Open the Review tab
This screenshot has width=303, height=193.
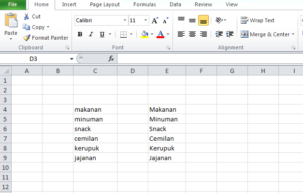point(203,4)
